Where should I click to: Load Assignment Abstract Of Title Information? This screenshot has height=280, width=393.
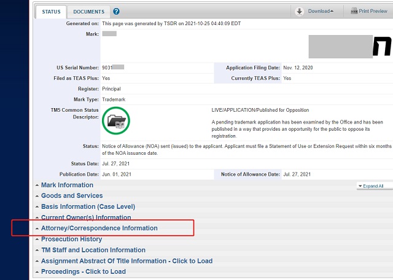pos(126,261)
